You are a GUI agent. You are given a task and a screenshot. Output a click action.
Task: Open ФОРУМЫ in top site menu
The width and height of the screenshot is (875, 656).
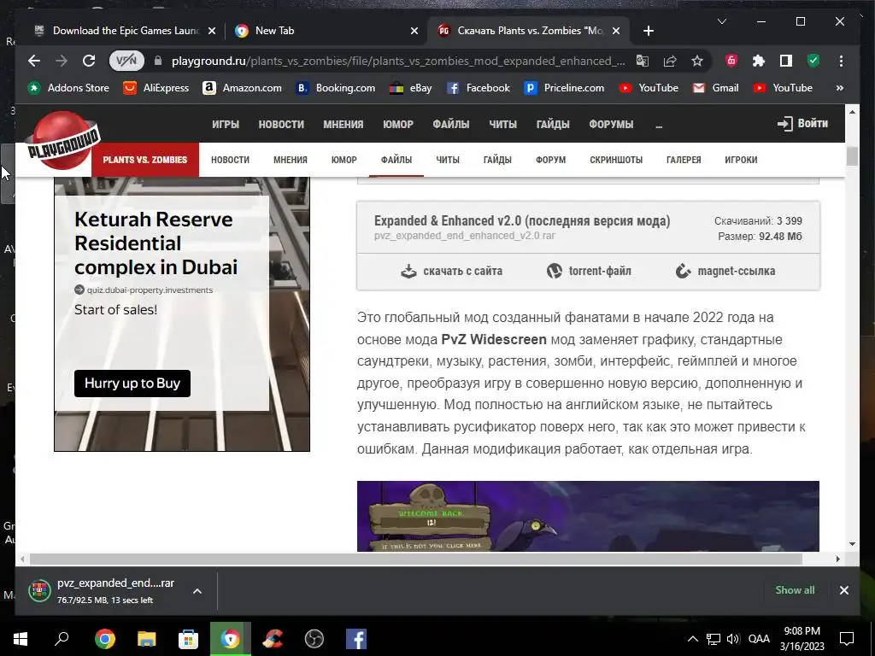[611, 125]
